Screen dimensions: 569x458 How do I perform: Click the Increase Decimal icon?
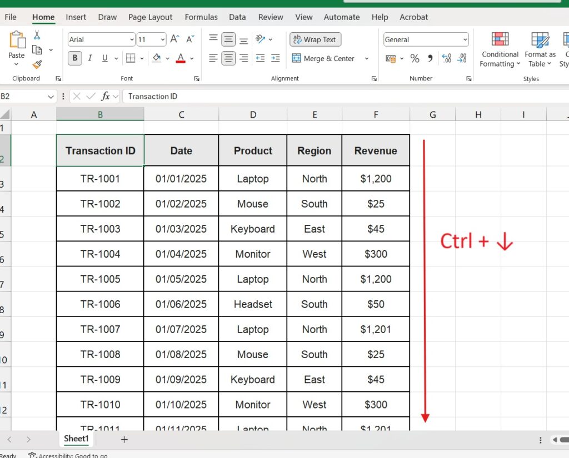446,58
